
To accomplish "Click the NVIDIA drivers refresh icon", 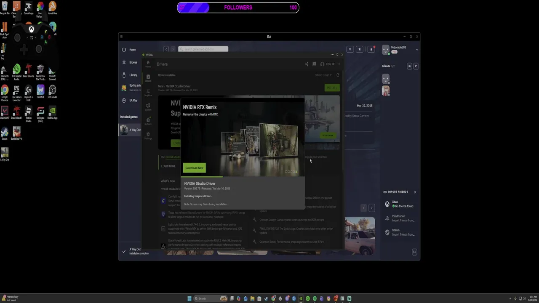I will [x=338, y=75].
